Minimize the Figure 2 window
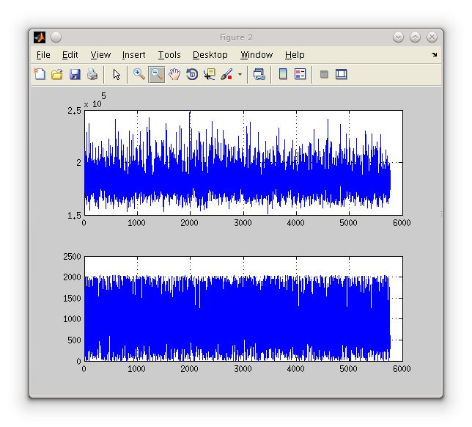This screenshot has height=427, width=472. pyautogui.click(x=398, y=37)
